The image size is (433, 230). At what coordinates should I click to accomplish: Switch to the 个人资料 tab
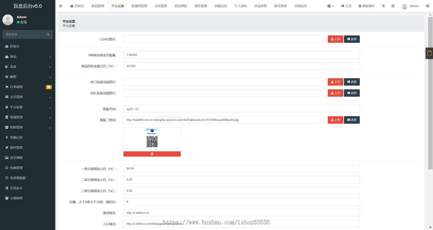point(240,6)
